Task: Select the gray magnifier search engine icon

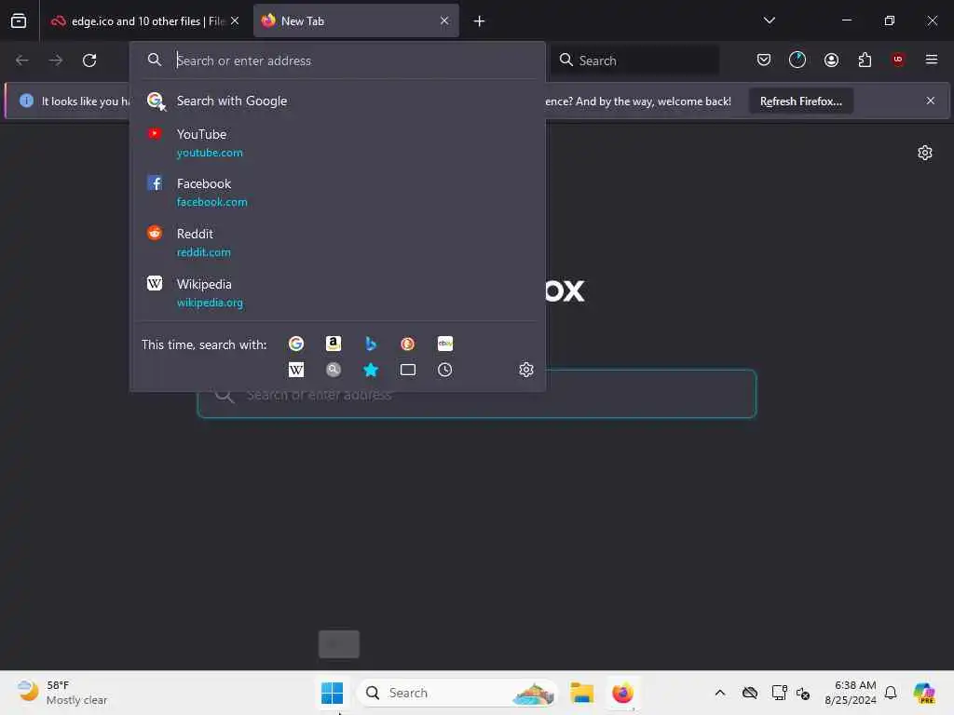Action: pyautogui.click(x=334, y=370)
